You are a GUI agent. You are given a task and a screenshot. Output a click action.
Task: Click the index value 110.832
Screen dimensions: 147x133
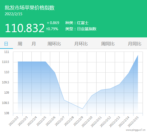(x=25, y=28)
